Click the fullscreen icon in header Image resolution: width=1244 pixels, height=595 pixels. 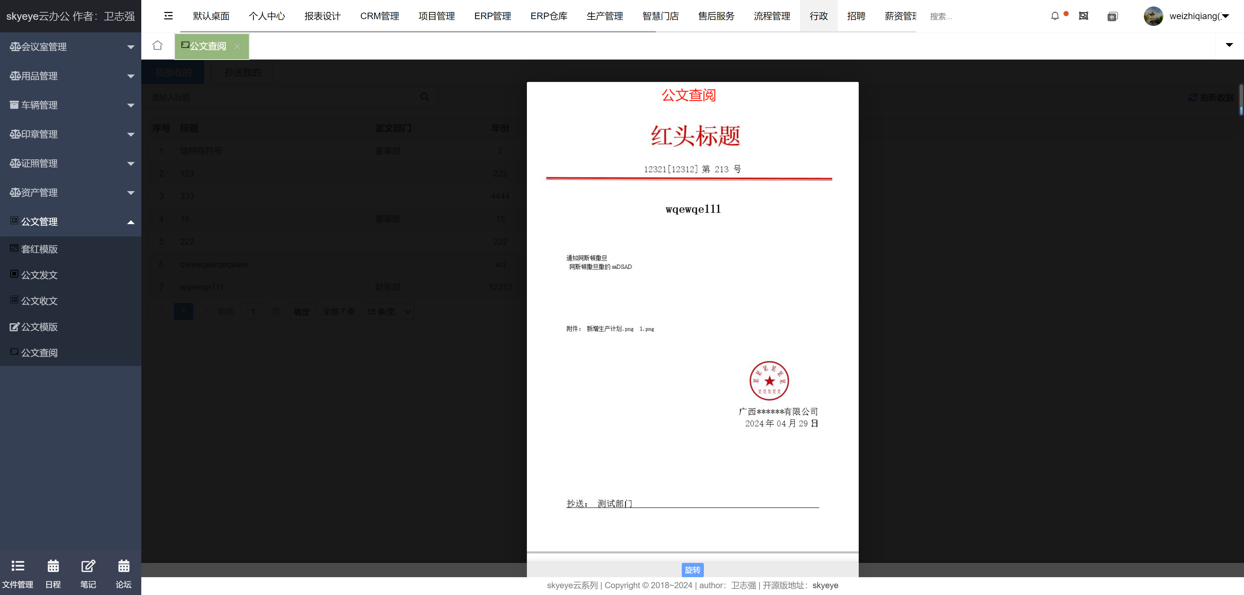1084,16
